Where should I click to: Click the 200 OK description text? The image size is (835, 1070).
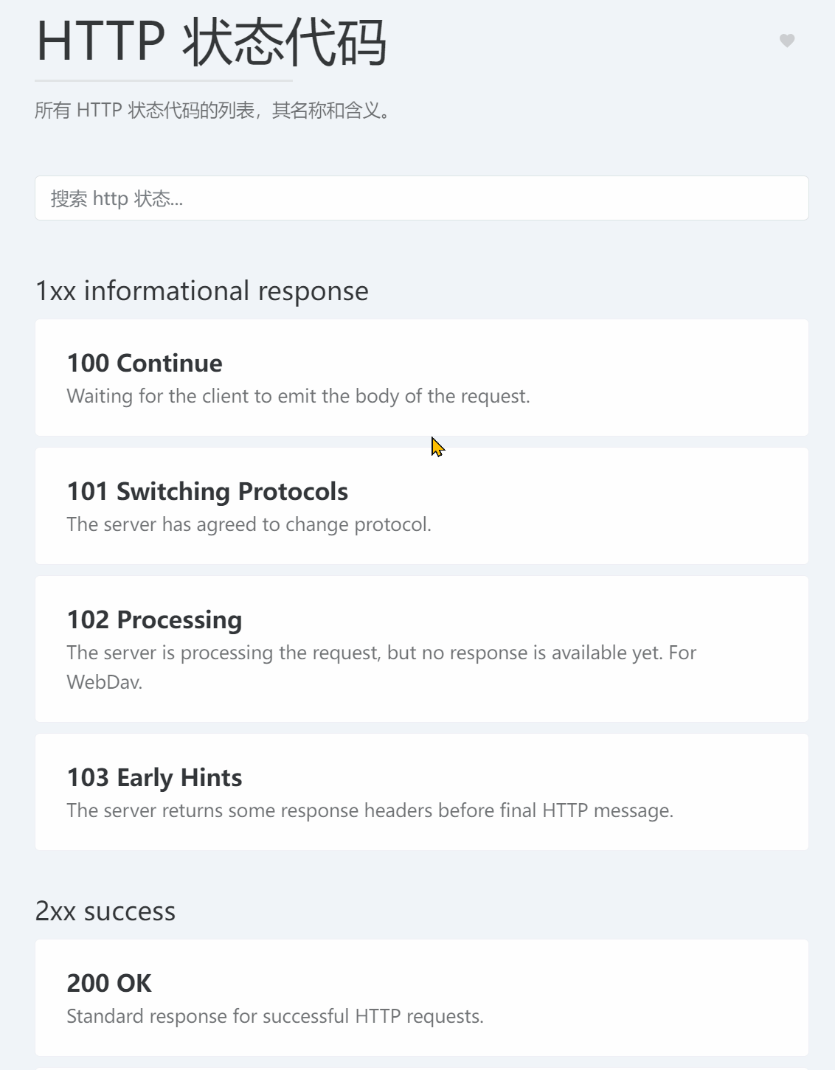click(x=275, y=1016)
